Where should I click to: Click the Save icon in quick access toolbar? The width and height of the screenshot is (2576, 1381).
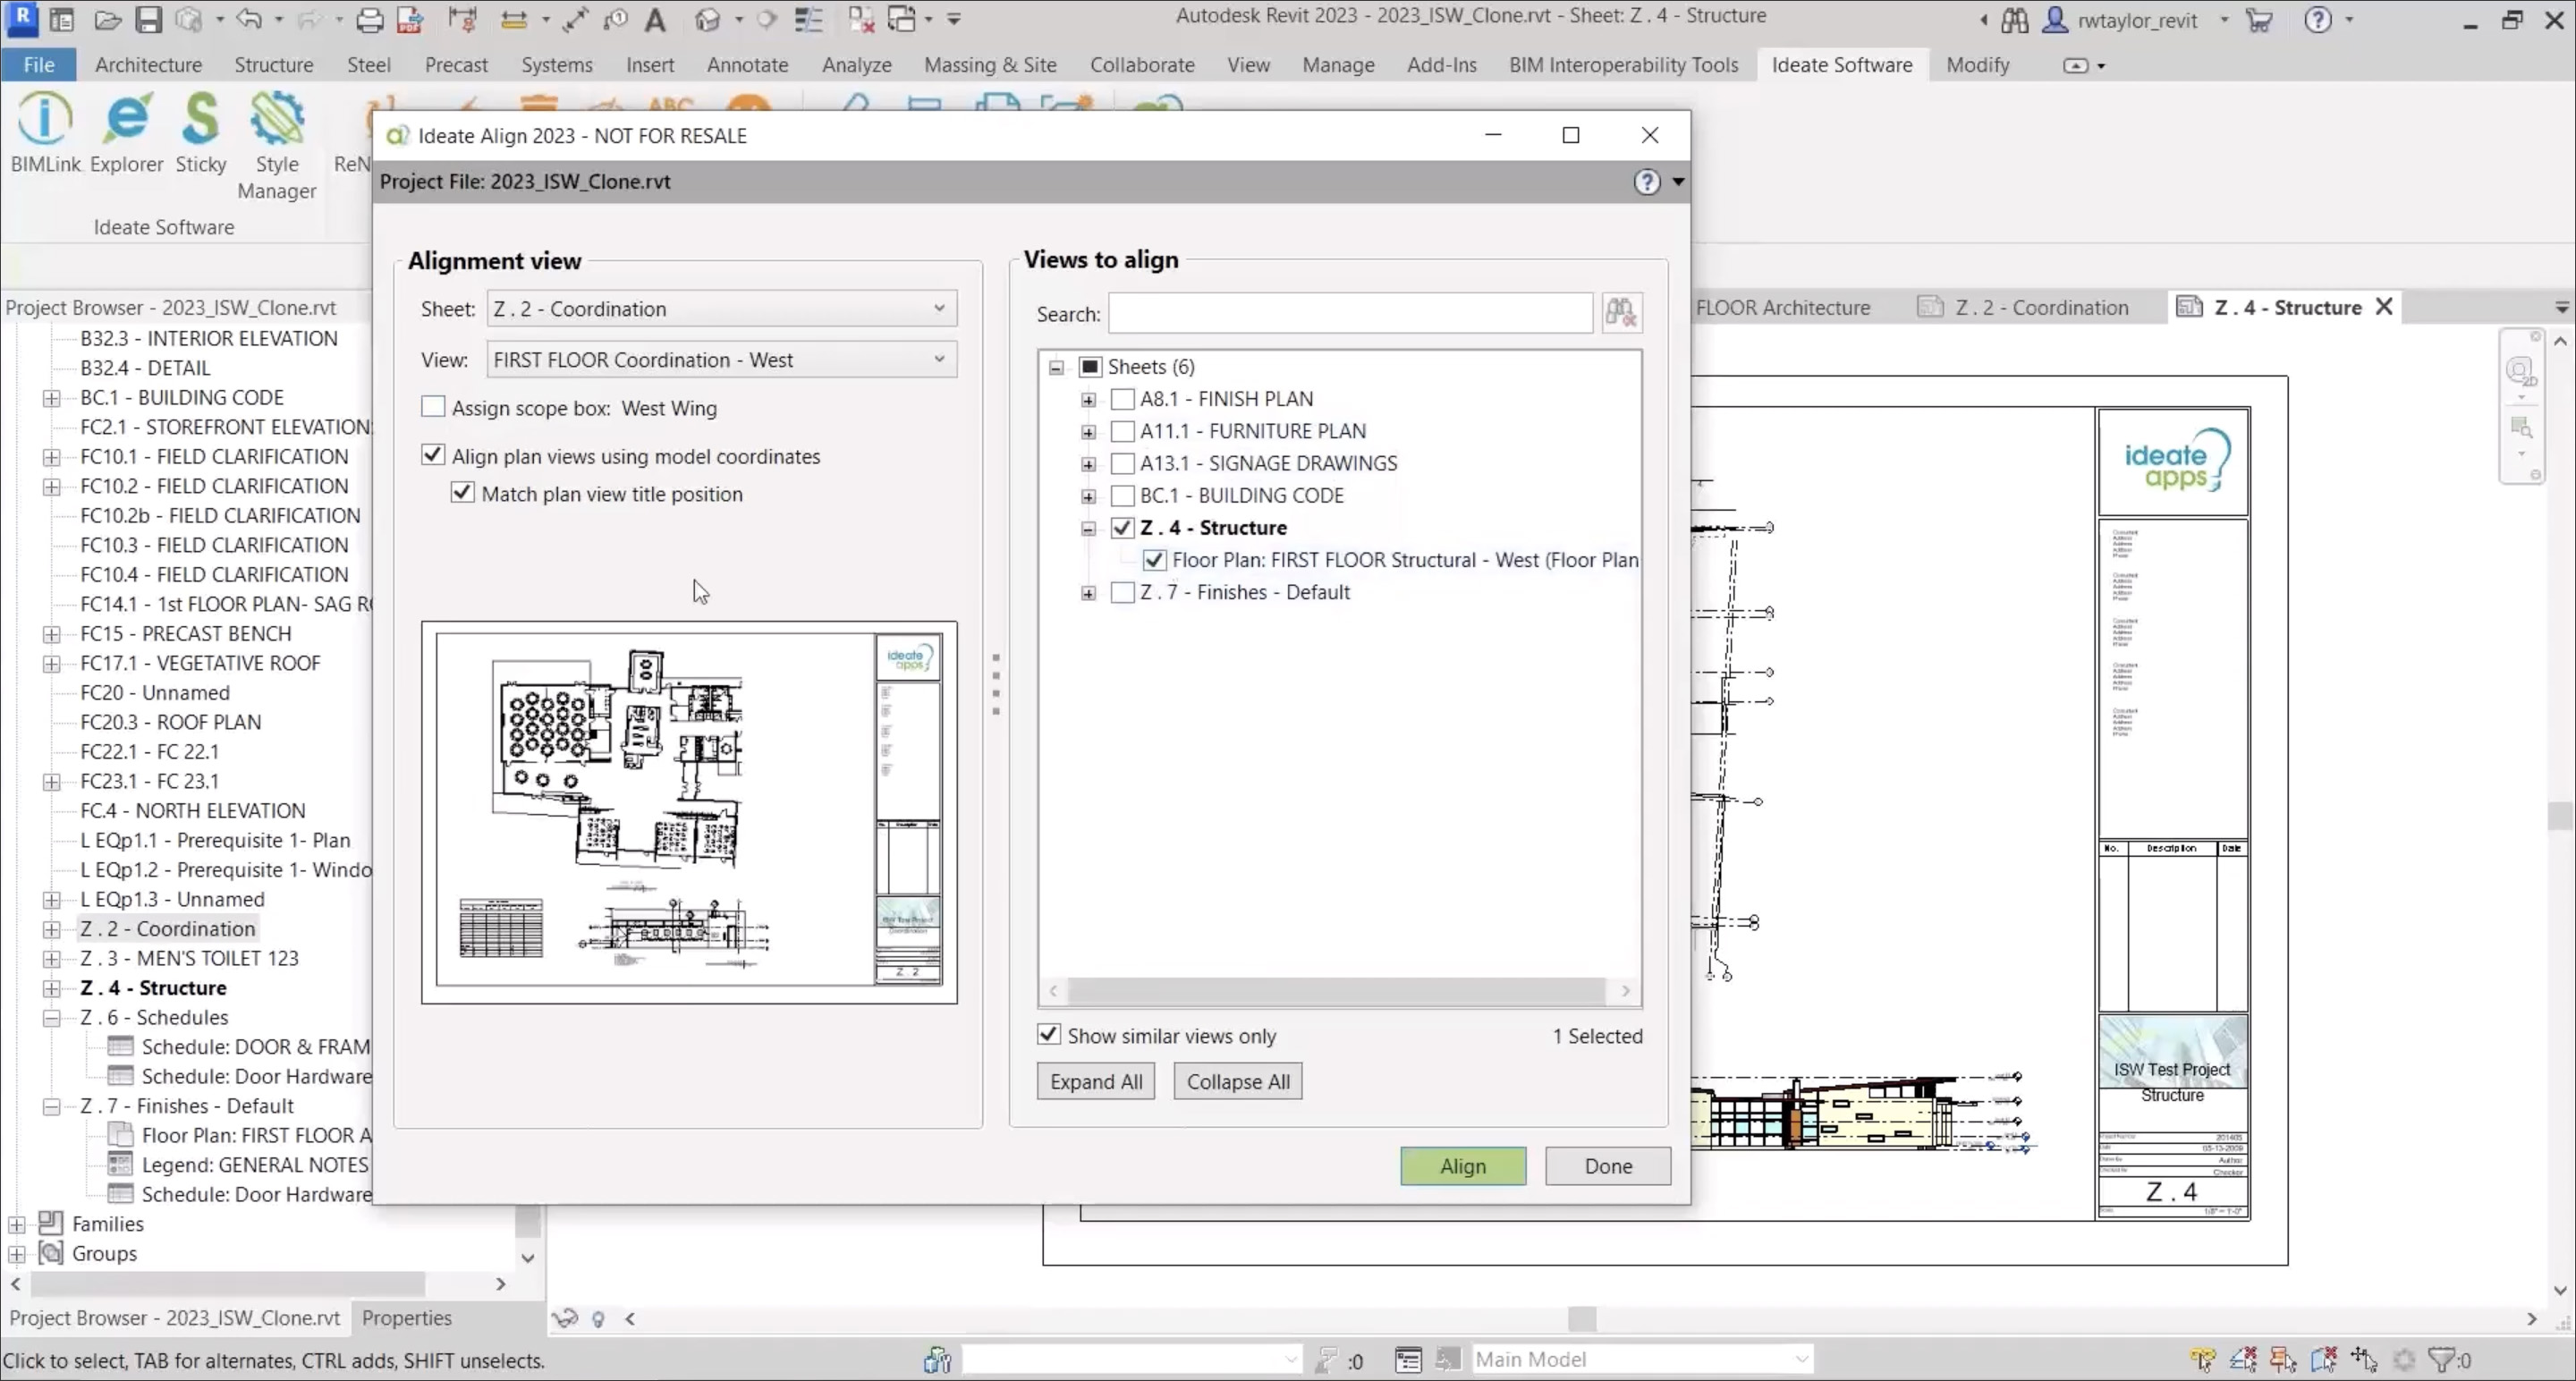point(148,19)
